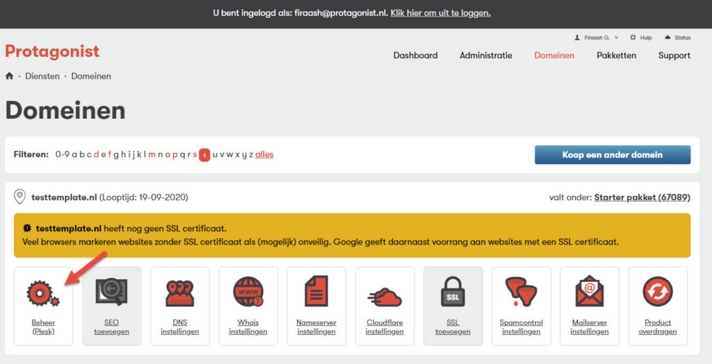Click Koop een ander domein button

[x=613, y=155]
